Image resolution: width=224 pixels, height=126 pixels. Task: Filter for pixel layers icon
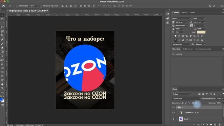click(199, 94)
